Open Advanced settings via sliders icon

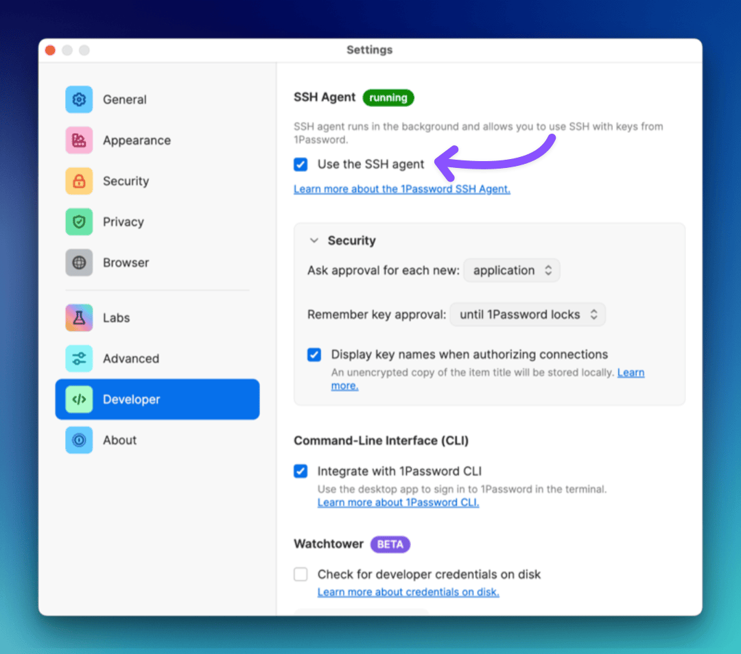tap(79, 358)
